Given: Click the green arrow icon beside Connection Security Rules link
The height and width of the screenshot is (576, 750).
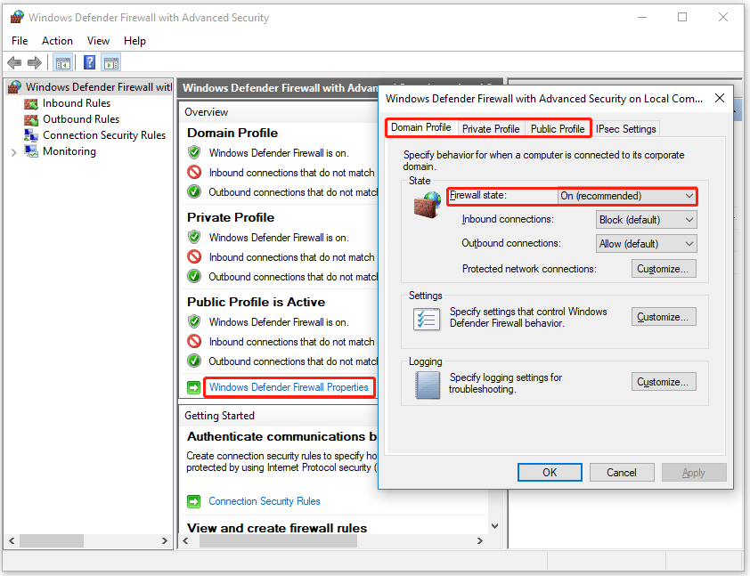Looking at the screenshot, I should [x=193, y=501].
